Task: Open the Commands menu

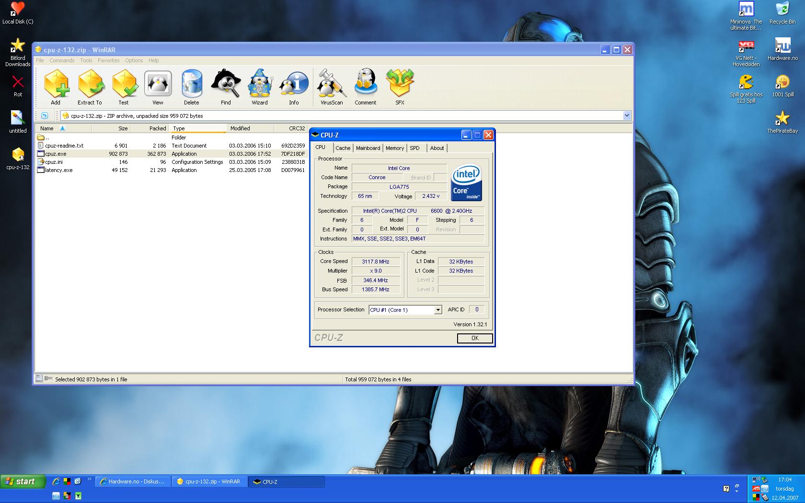Action: tap(62, 60)
